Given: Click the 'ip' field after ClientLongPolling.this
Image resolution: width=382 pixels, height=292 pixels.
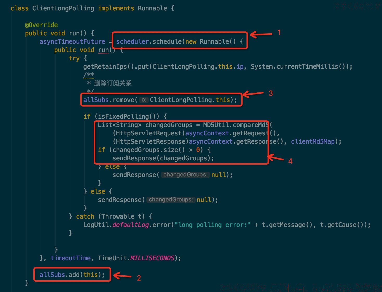Looking at the screenshot, I should pyautogui.click(x=240, y=67).
